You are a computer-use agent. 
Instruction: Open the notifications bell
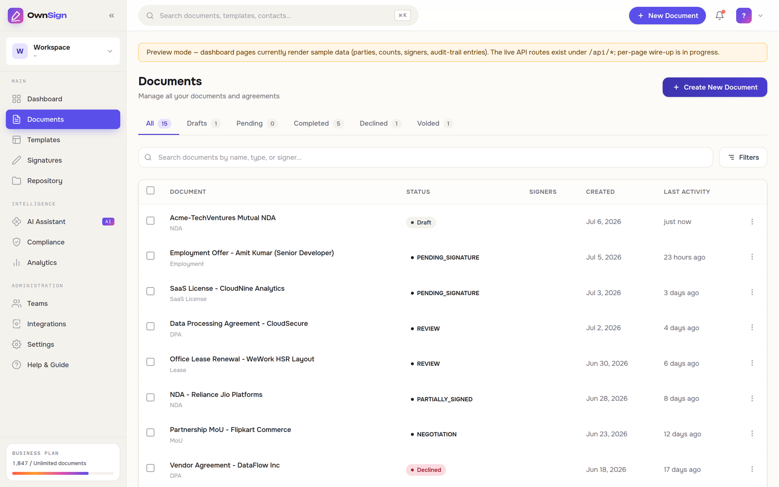[720, 16]
